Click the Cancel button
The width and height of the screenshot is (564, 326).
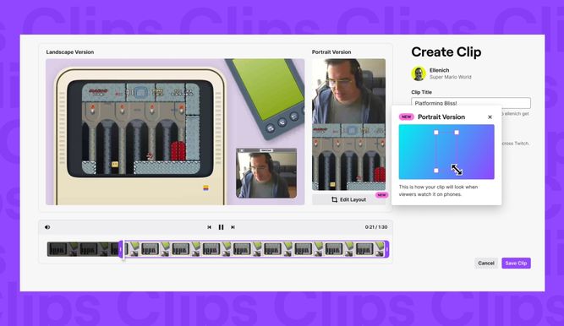(x=486, y=264)
